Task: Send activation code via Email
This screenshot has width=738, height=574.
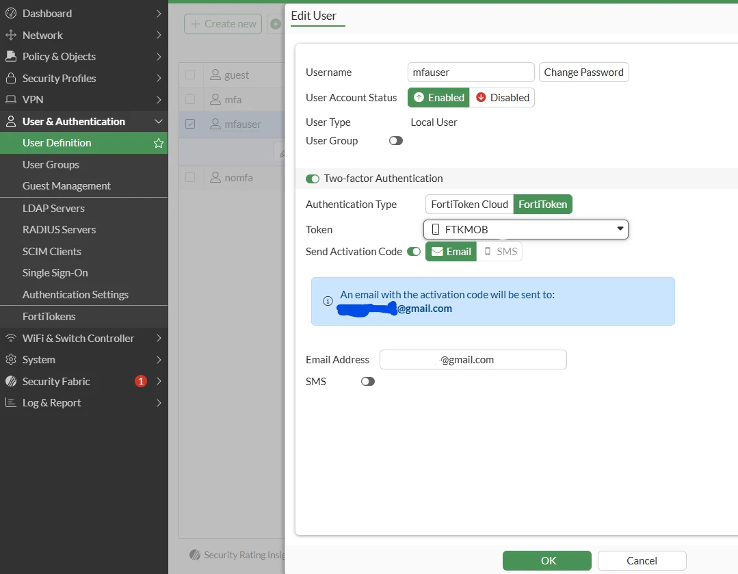Action: (451, 252)
